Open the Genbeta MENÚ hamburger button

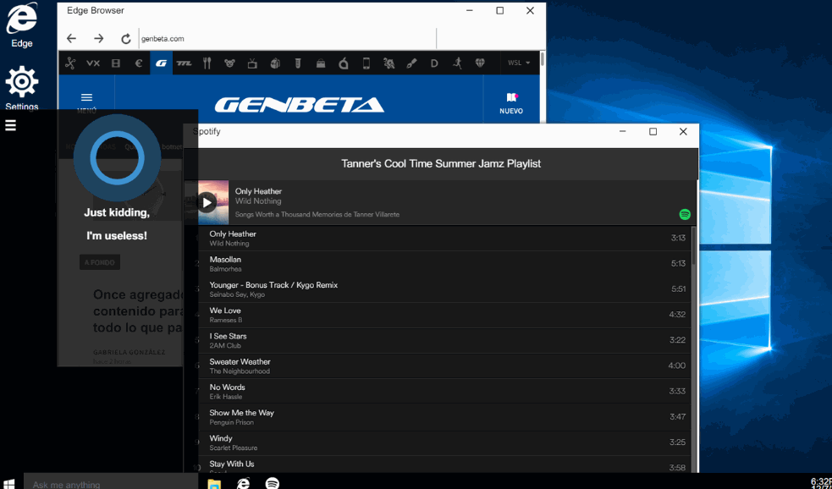pyautogui.click(x=86, y=102)
